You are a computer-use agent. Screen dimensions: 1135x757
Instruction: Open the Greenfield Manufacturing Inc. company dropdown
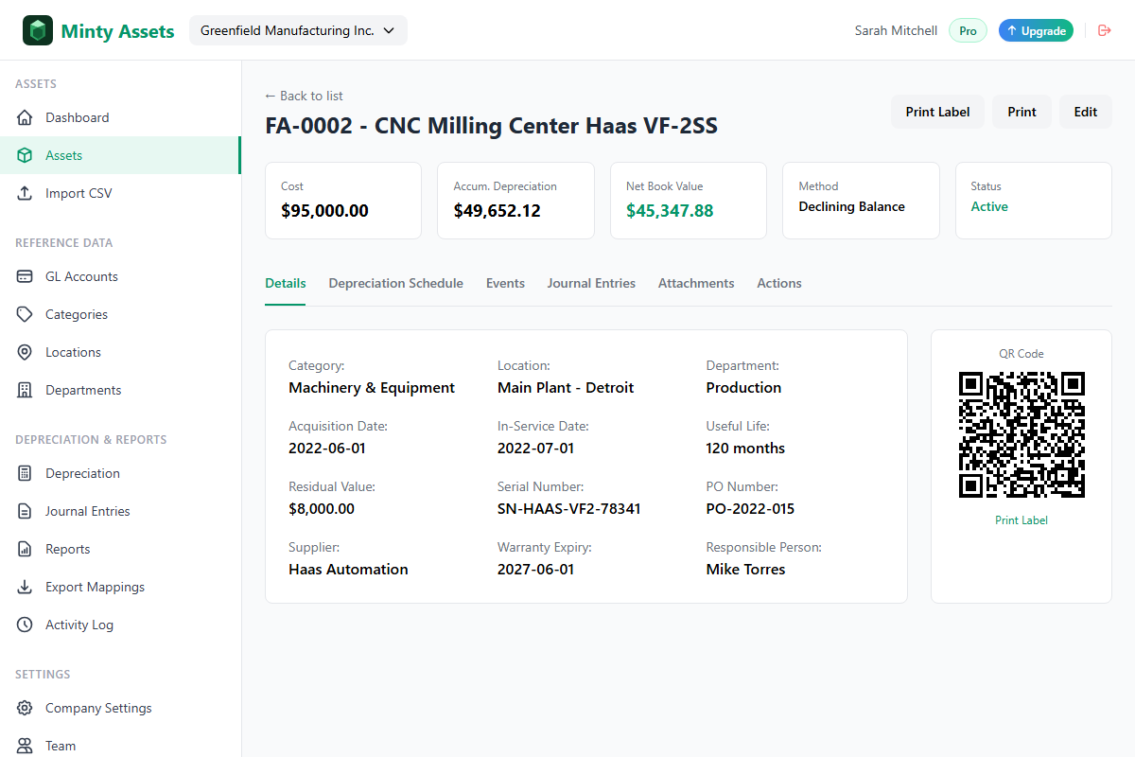298,30
